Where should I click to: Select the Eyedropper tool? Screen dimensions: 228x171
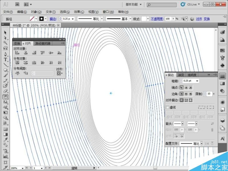pyautogui.click(x=5, y=140)
